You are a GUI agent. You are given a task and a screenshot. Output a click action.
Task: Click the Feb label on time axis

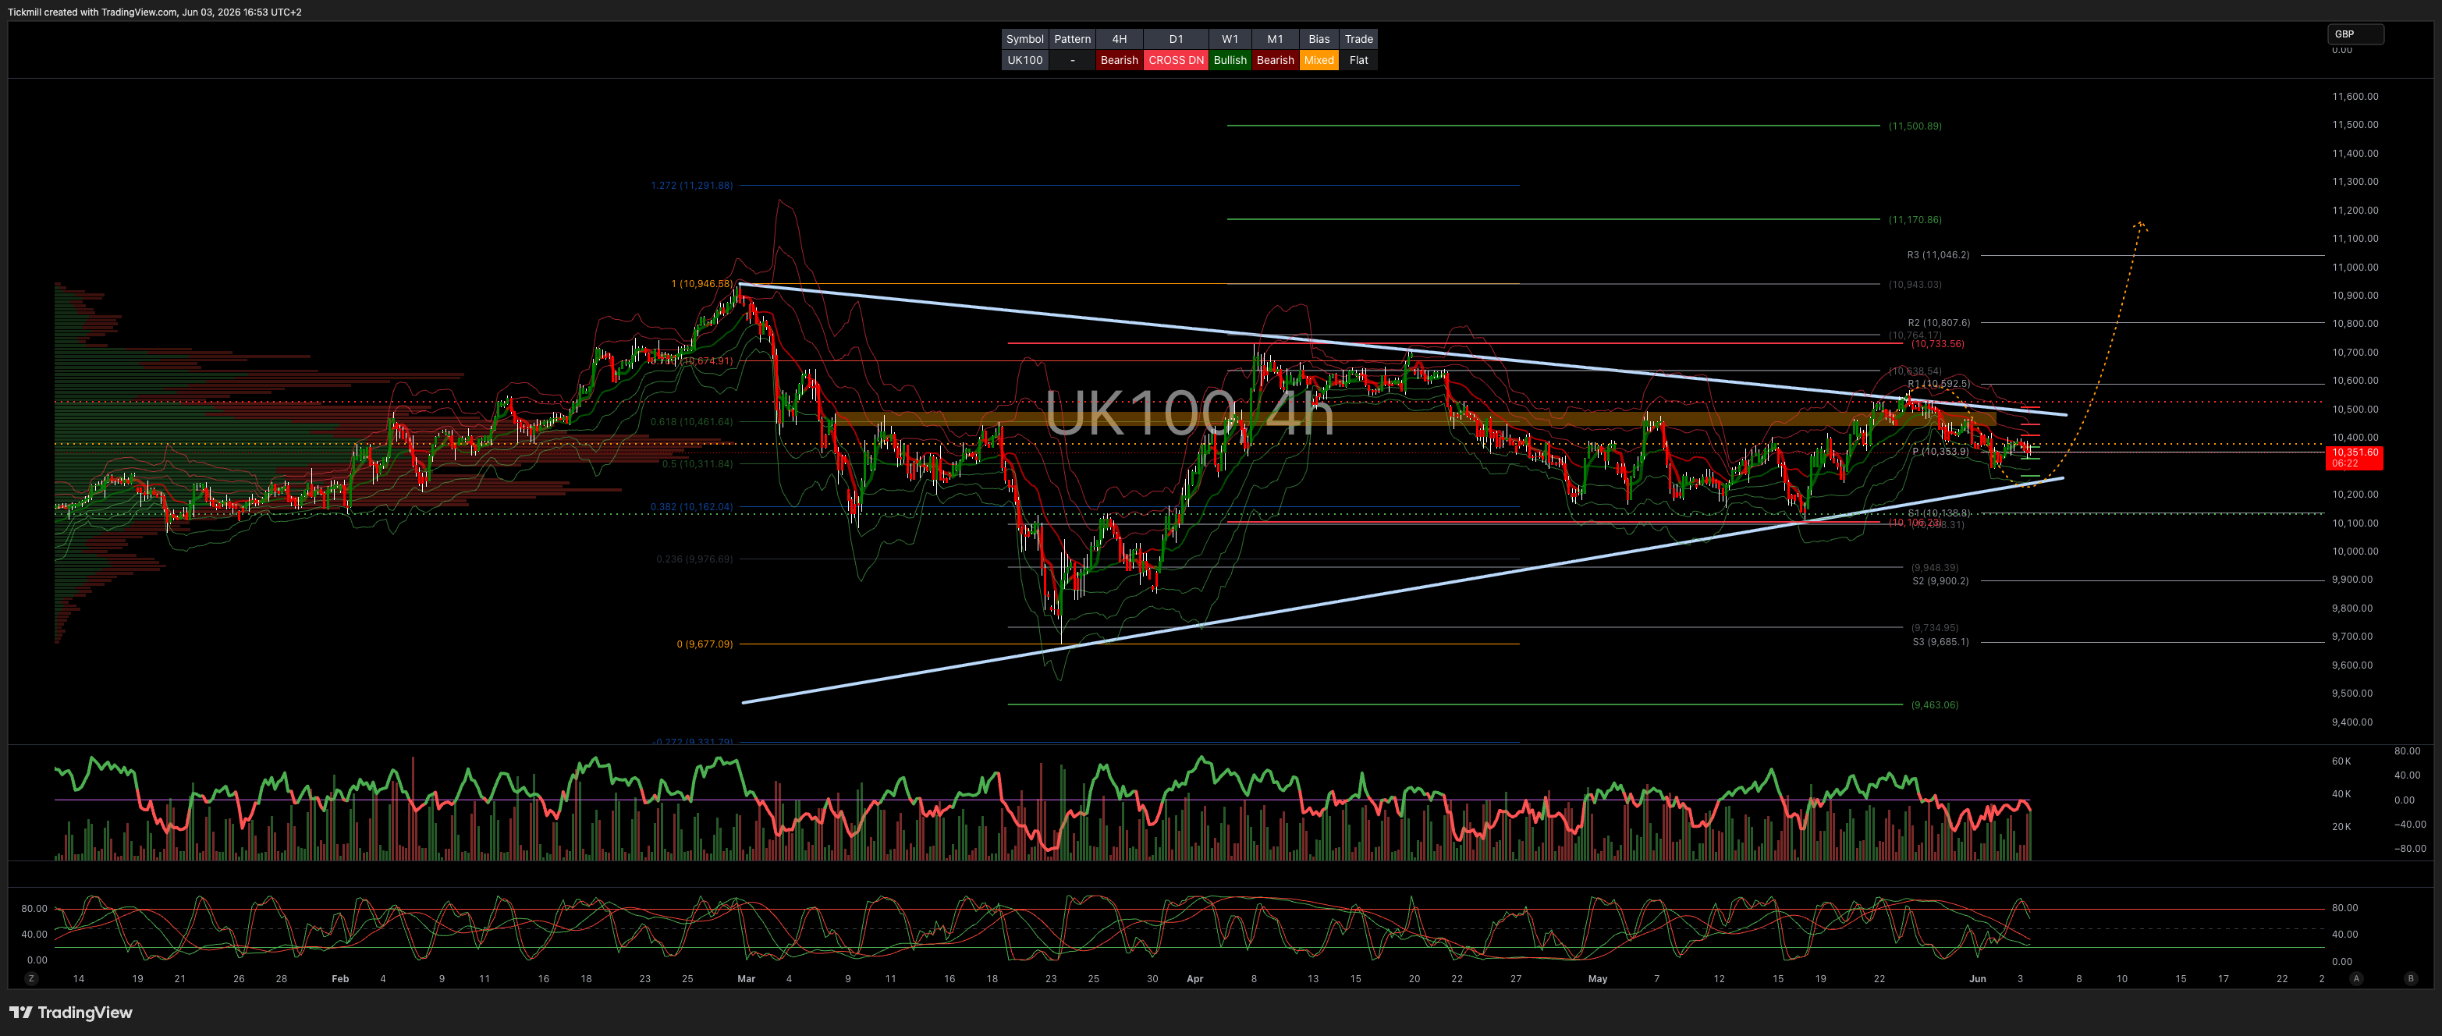[x=340, y=978]
